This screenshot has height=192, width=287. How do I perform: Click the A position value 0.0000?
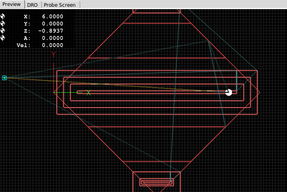(52, 38)
